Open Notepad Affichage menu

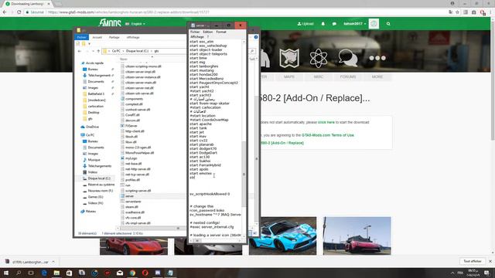197,37
